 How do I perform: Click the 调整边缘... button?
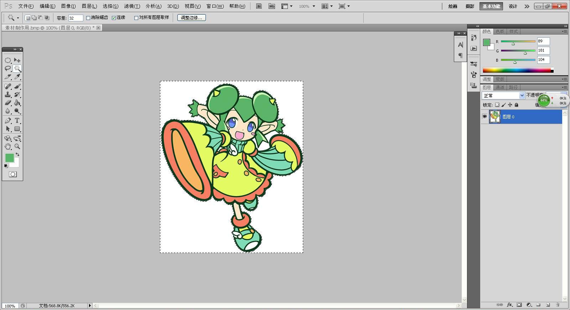192,17
